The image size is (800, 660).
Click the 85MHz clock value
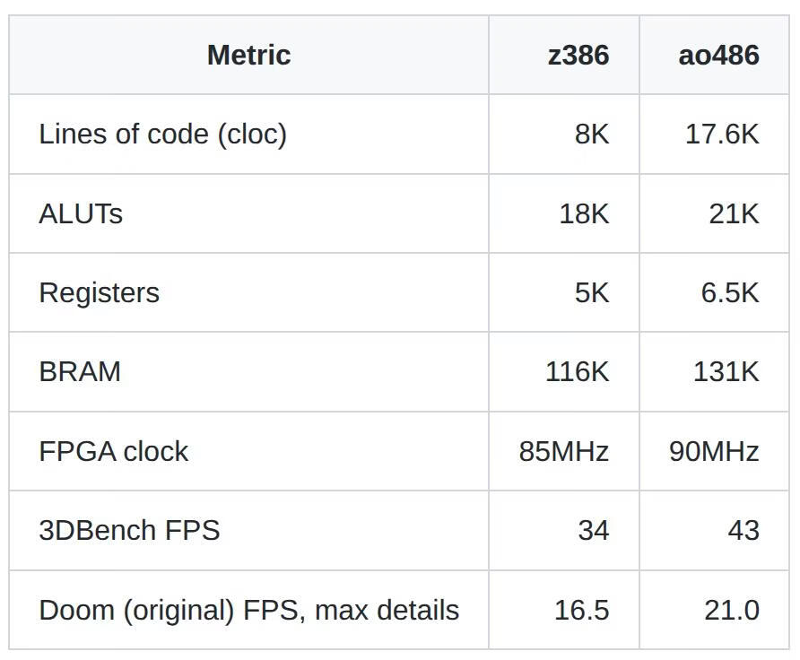[564, 452]
